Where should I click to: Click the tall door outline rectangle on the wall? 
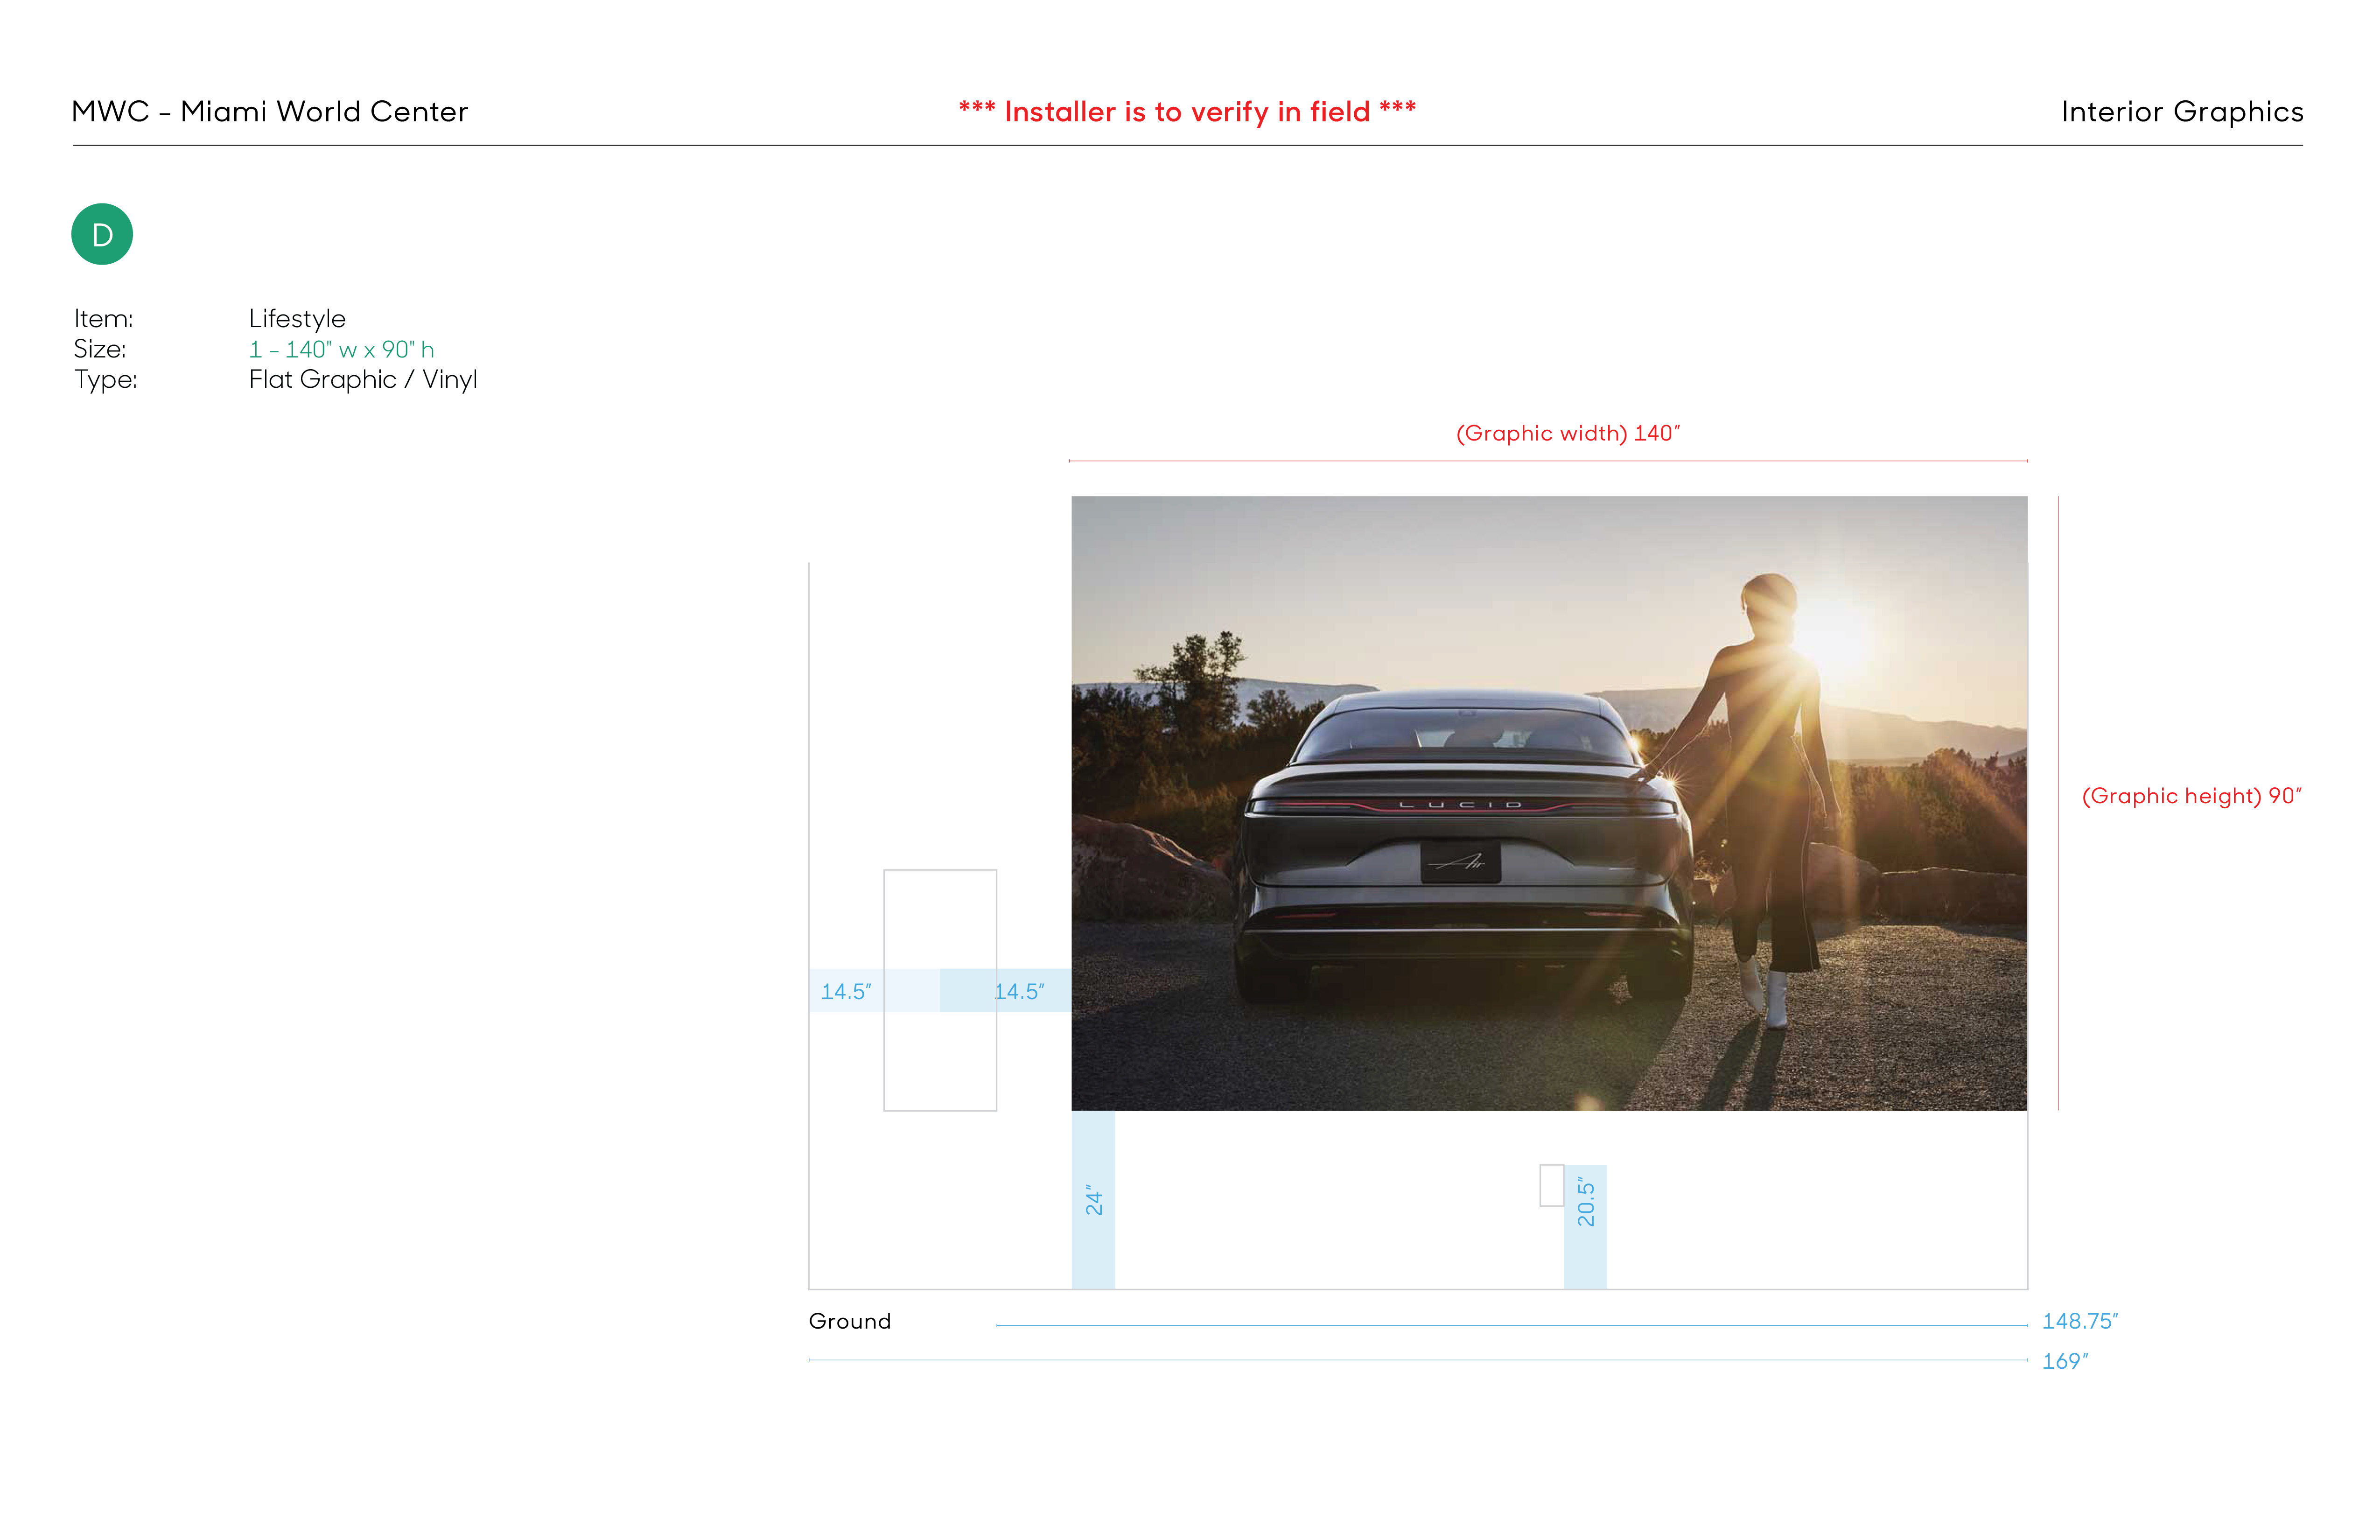[x=940, y=990]
